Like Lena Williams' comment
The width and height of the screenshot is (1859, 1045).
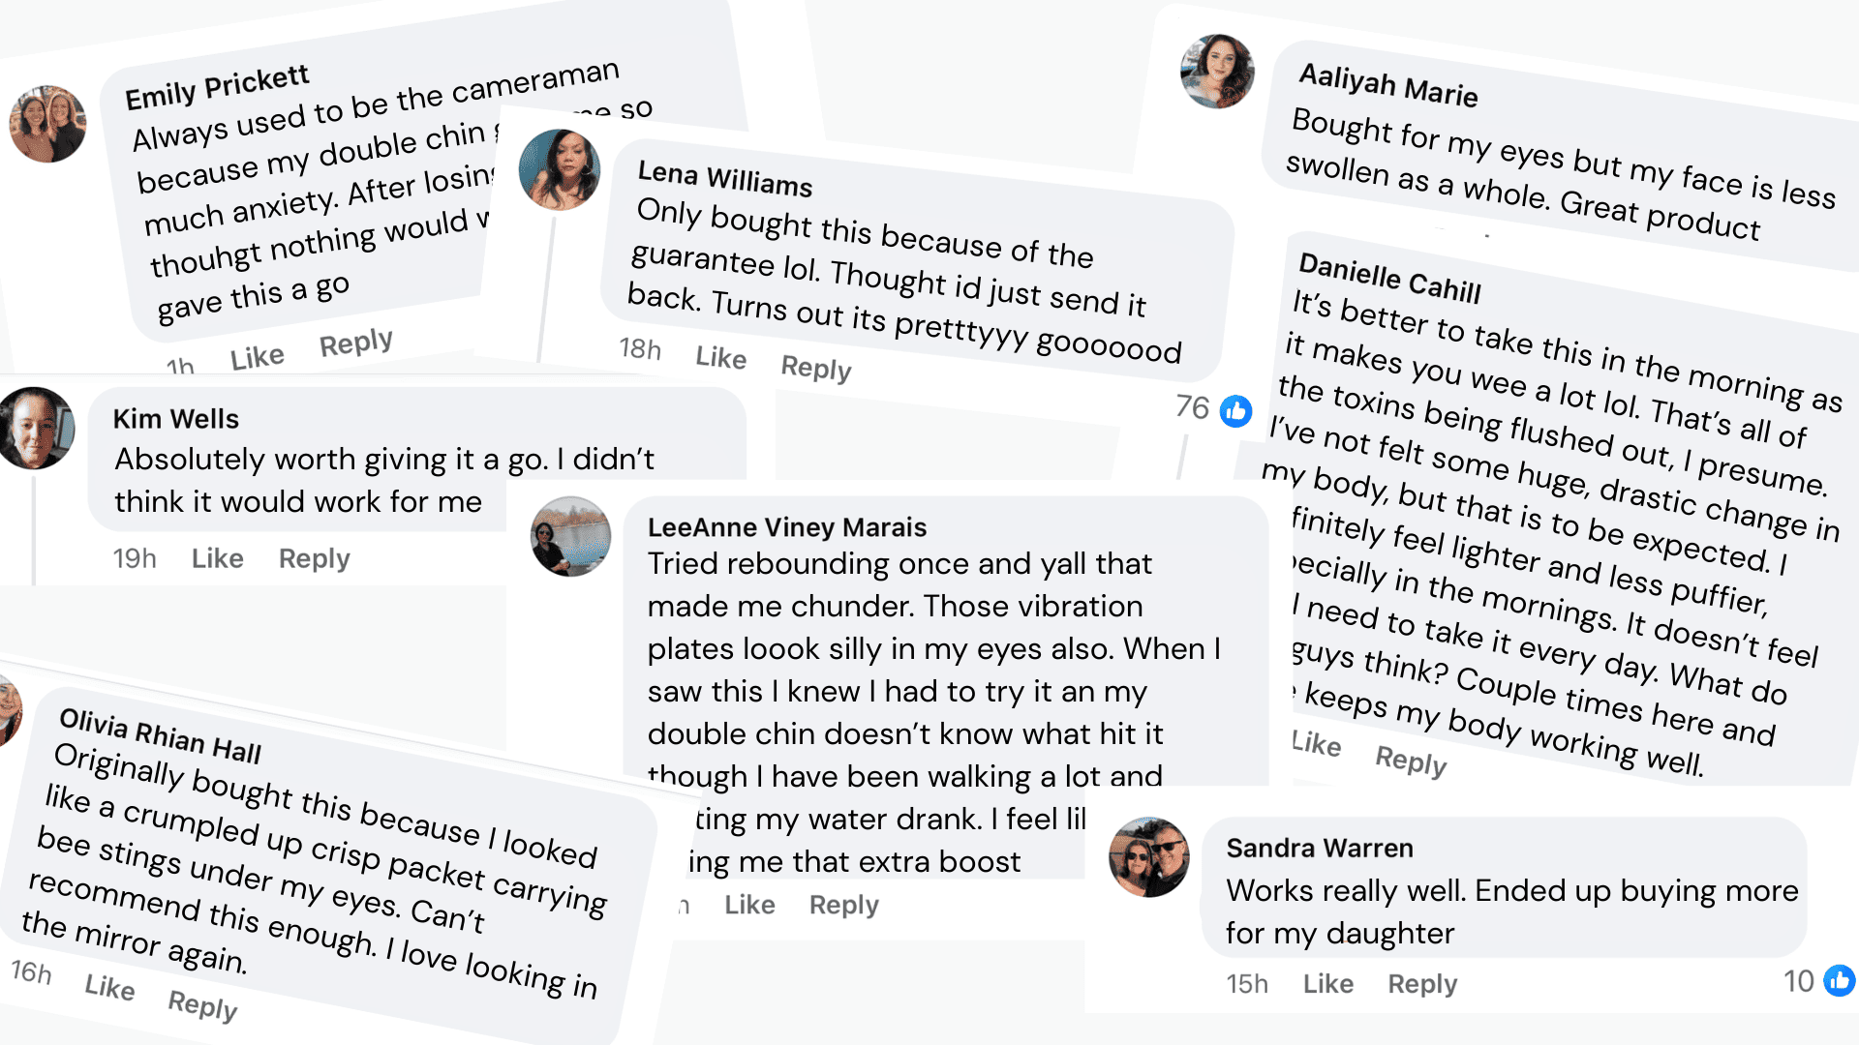(720, 357)
